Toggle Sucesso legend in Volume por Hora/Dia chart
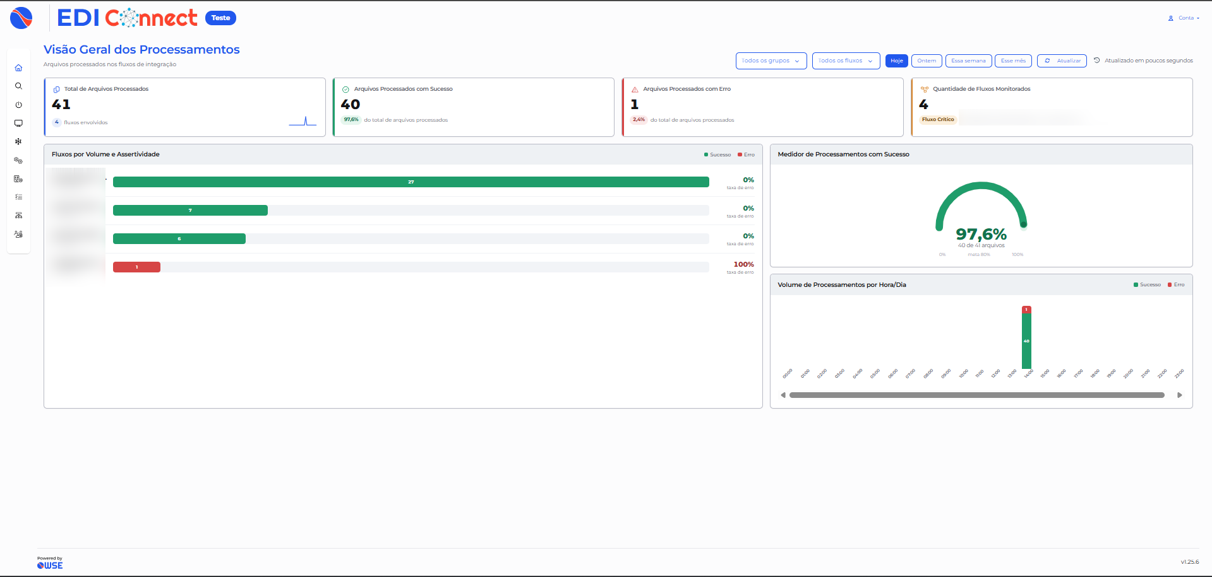Screen dimensions: 1212x577 [1147, 285]
